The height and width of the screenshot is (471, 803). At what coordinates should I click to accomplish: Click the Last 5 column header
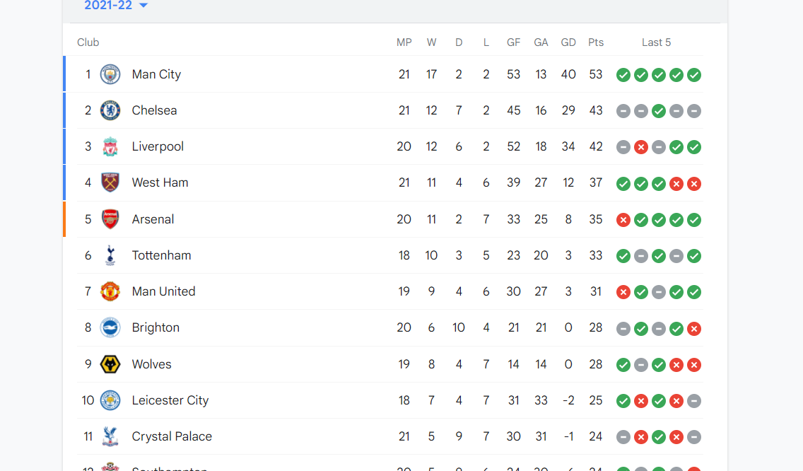[x=656, y=42]
